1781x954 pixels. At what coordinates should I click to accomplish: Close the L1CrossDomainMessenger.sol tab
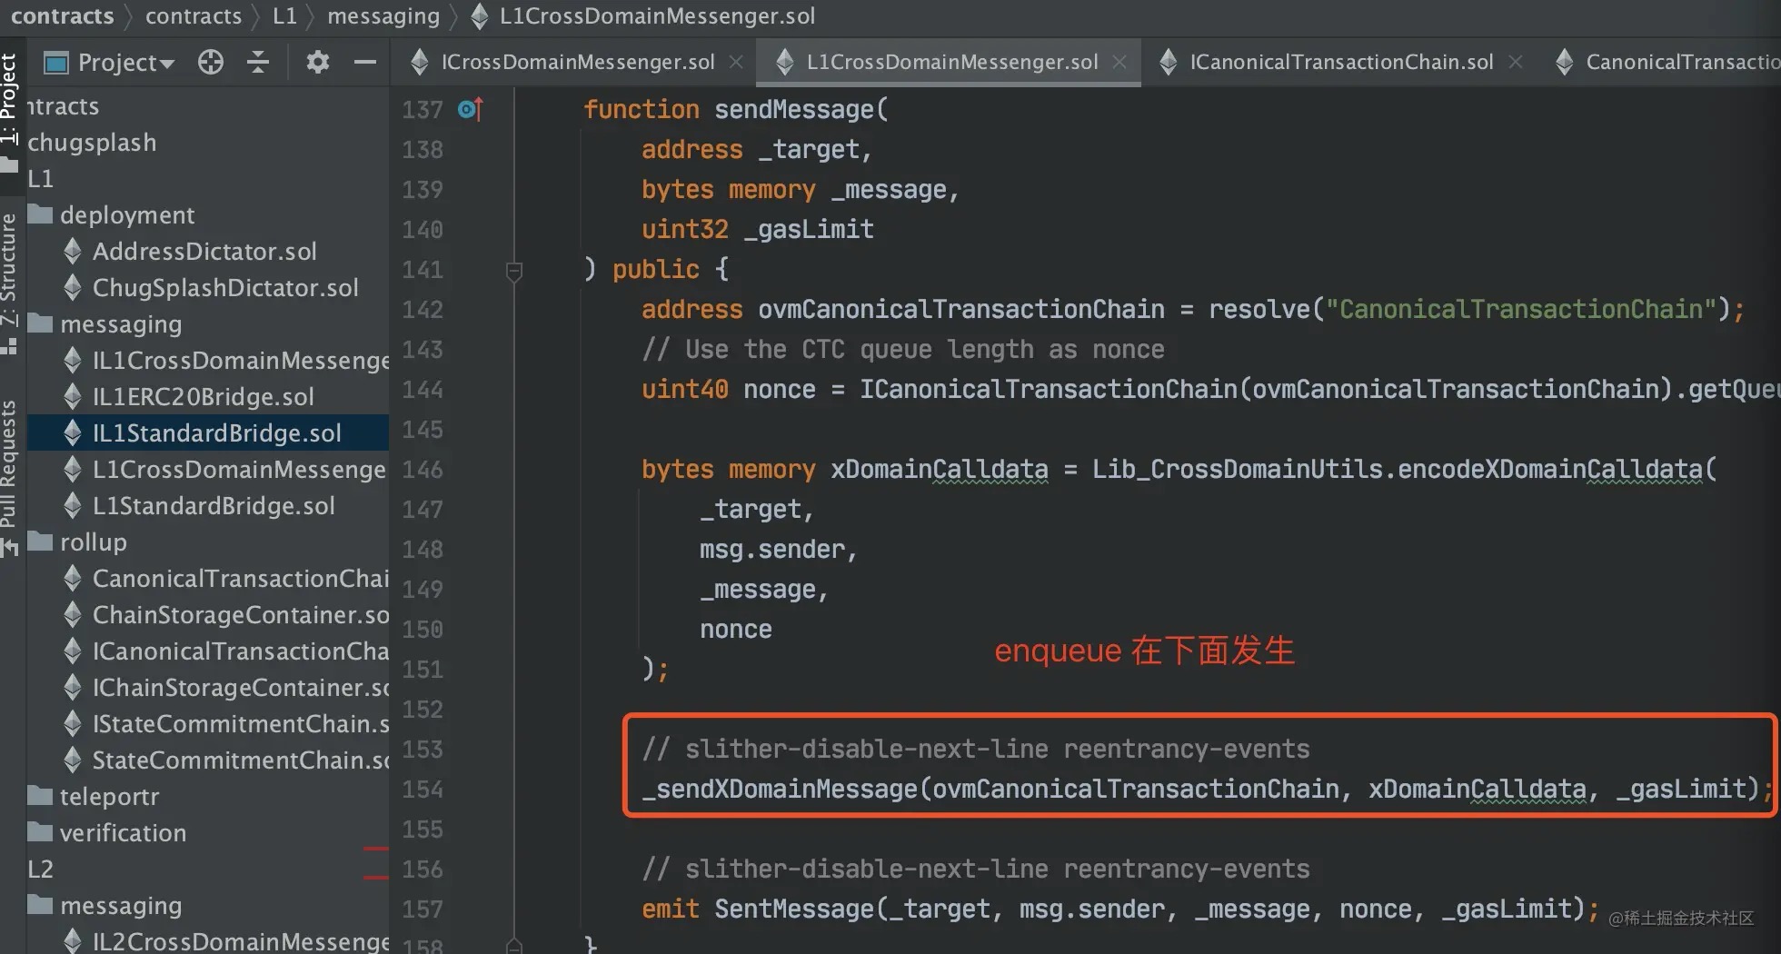click(1119, 62)
